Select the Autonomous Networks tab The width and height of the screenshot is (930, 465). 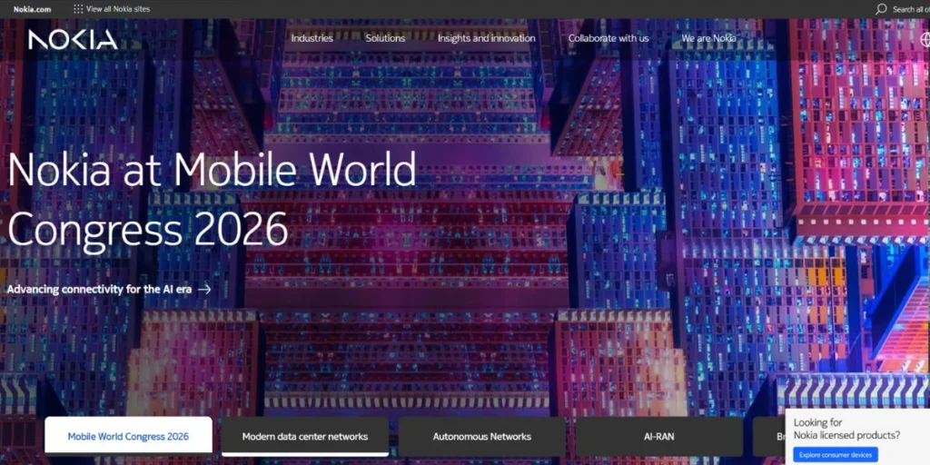[x=481, y=437]
